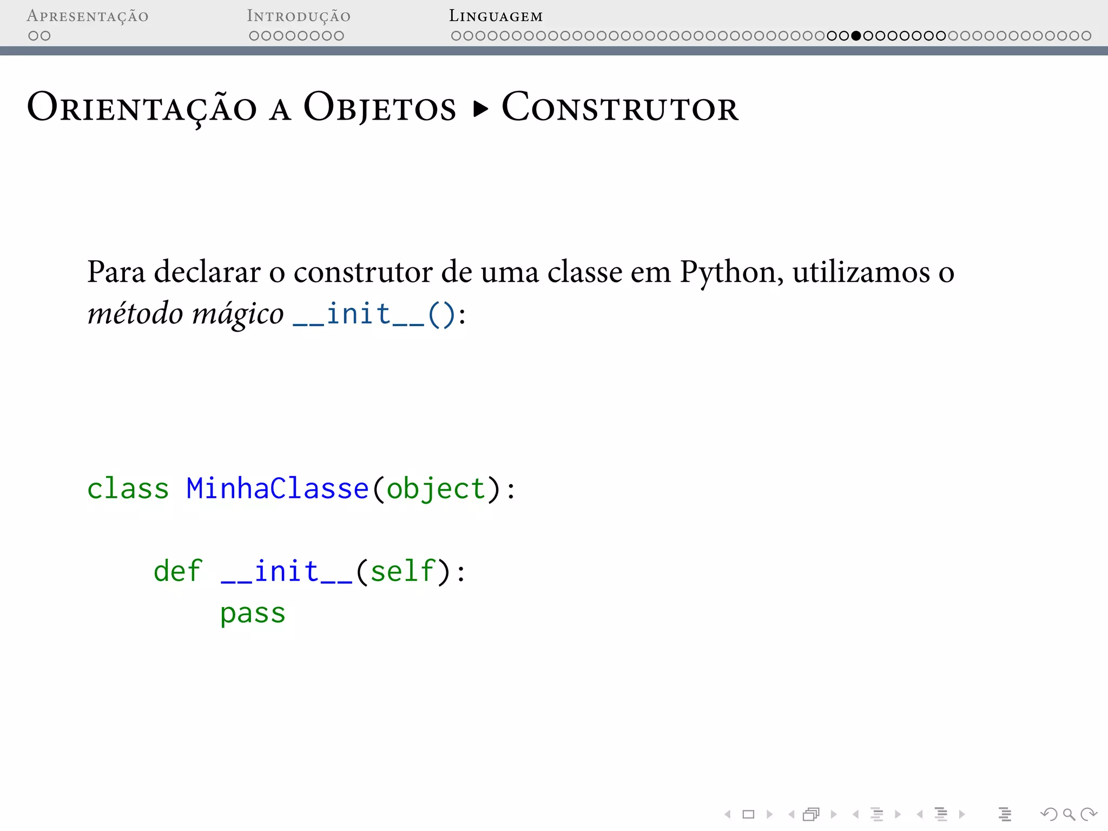Select last dot under Introdução
This screenshot has width=1108, height=831.
tap(339, 36)
